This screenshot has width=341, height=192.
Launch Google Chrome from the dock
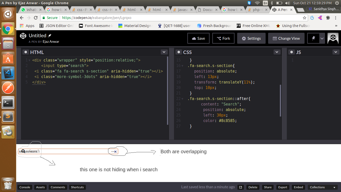click(x=8, y=29)
